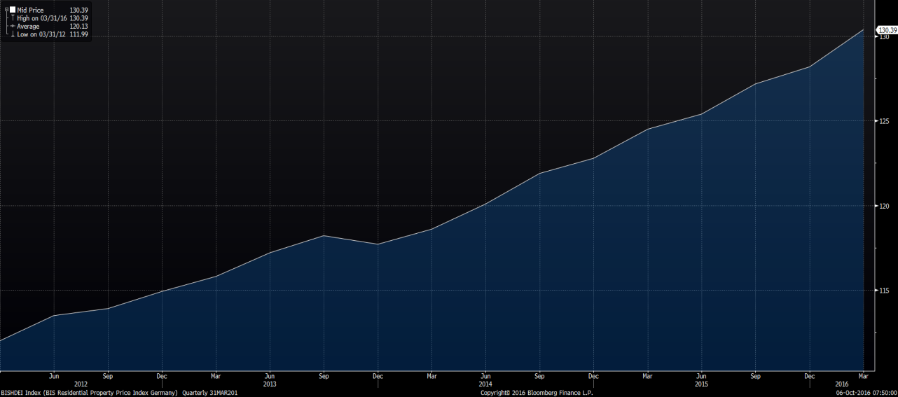
Task: Click the 120.13 average value
Action: 78,26
